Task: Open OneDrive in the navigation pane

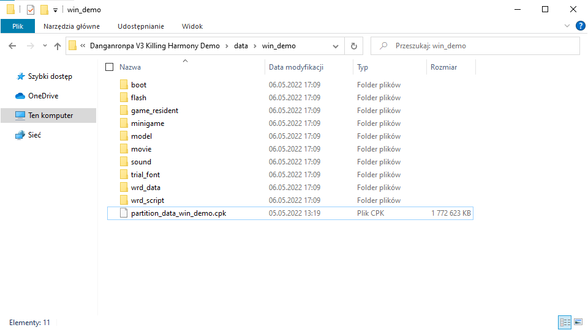Action: point(43,96)
